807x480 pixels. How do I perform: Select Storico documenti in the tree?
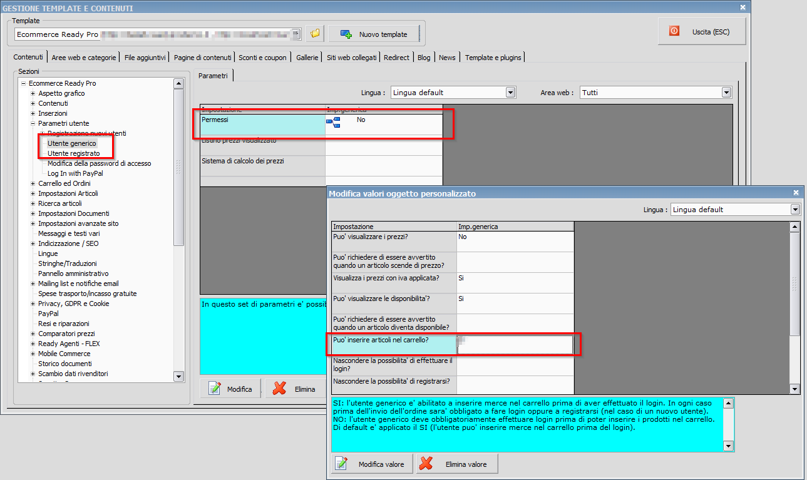(x=65, y=364)
